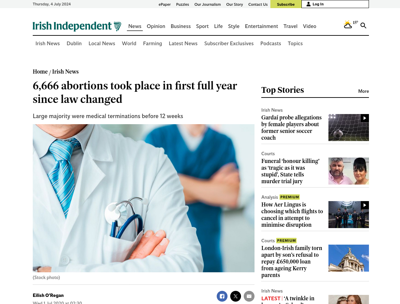Play the soccer coach story video
Viewport: 400px width, 304px height.
point(365,118)
